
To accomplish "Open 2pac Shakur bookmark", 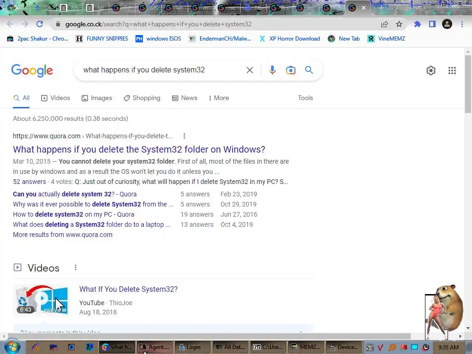I will [38, 39].
